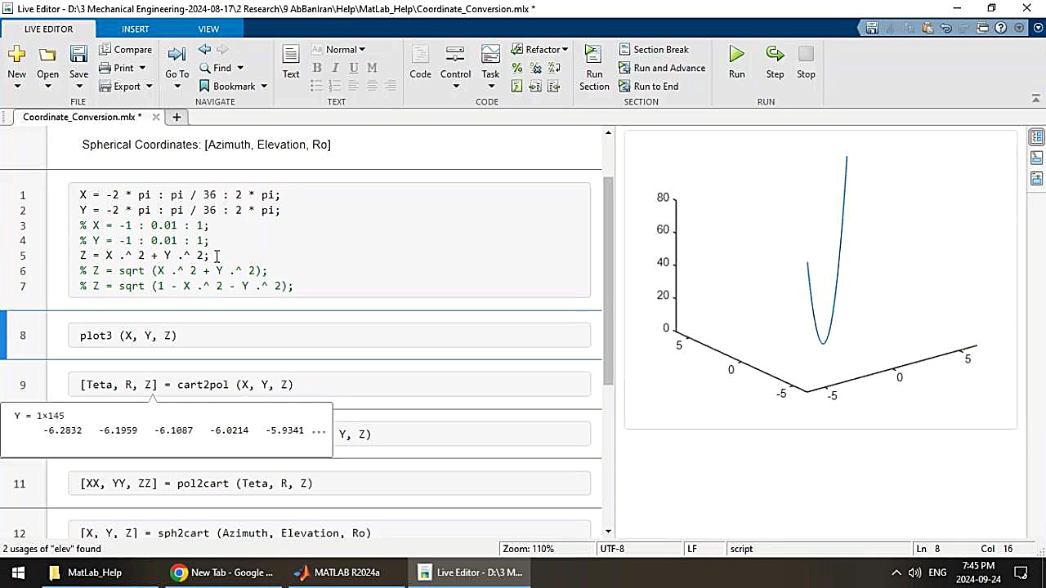Click the Step arrow icon

[775, 54]
